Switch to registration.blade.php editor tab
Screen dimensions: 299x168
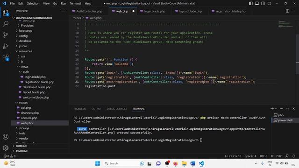click(x=230, y=11)
